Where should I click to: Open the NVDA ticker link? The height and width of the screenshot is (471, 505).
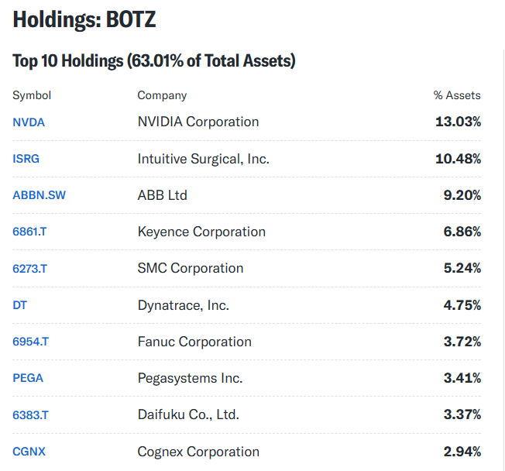point(29,122)
